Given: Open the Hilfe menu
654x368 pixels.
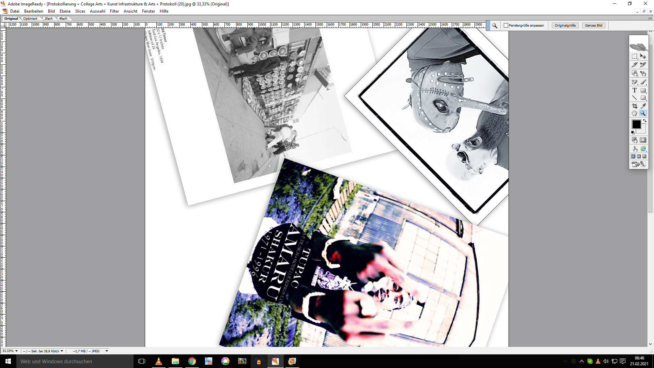Looking at the screenshot, I should [164, 11].
